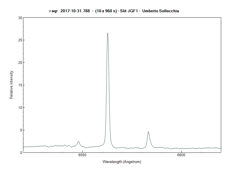Screen dimensions: 228x171
Task: Click the y-axis tick label 10
Action: [x=20, y=108]
